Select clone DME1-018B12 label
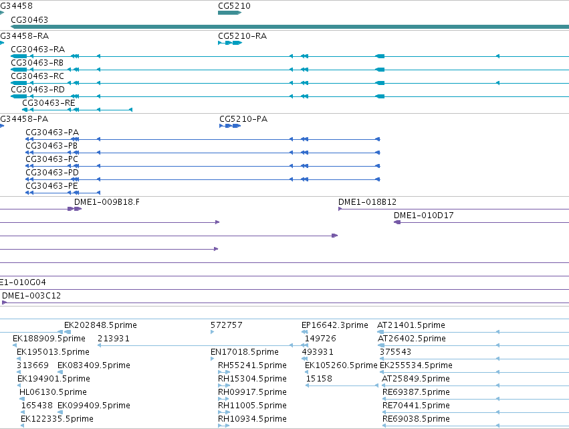This screenshot has width=569, height=429. click(x=367, y=202)
